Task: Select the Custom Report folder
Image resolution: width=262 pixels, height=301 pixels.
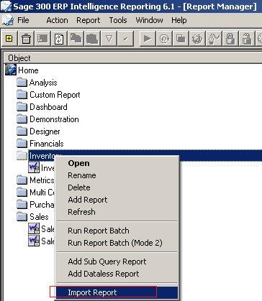Action: pos(55,95)
